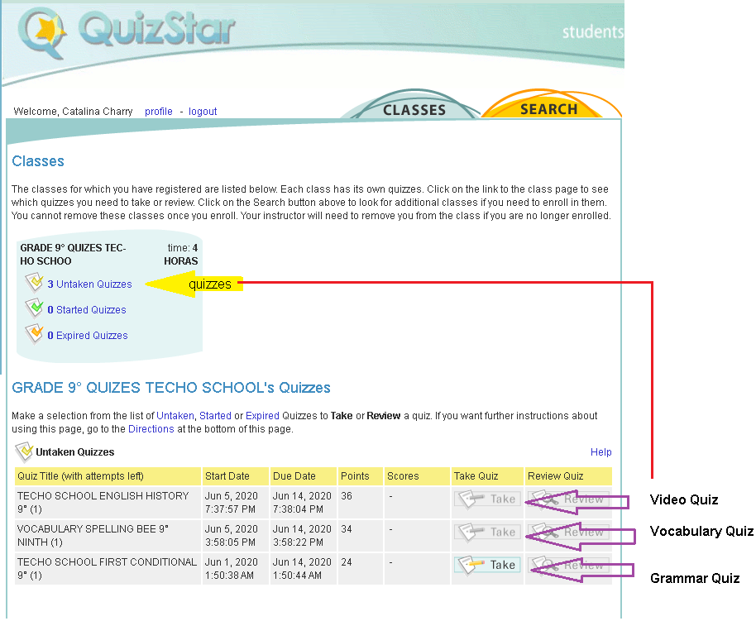Click the Welcome, Catalina Charry text
The width and height of the screenshot is (756, 621).
click(x=74, y=112)
